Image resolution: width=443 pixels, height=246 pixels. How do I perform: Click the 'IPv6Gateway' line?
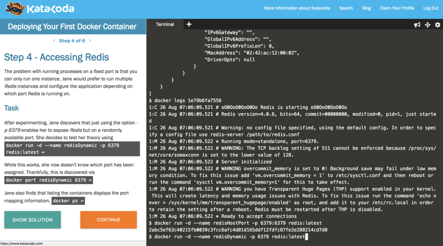[229, 32]
